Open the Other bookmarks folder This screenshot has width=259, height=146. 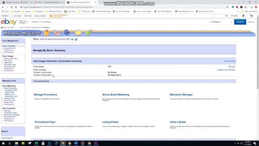[x=249, y=11]
